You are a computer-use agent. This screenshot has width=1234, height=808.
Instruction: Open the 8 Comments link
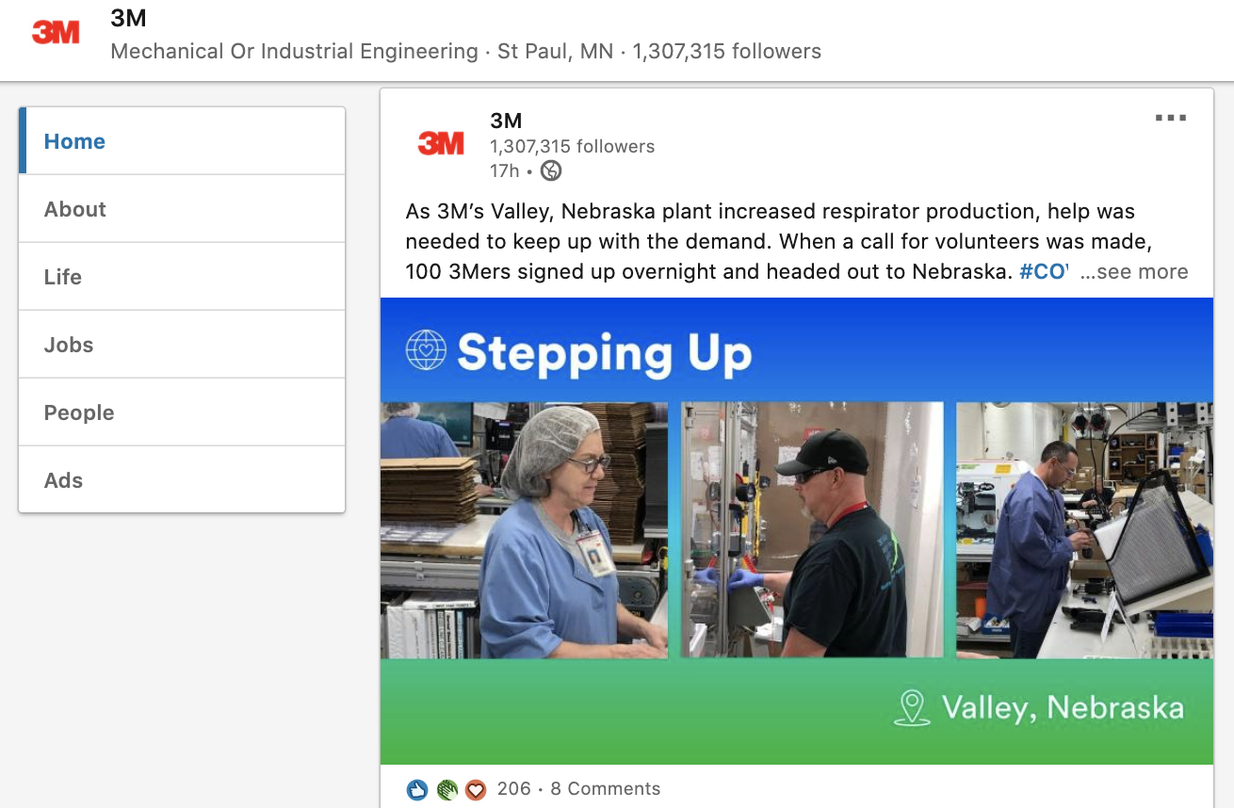(x=606, y=789)
